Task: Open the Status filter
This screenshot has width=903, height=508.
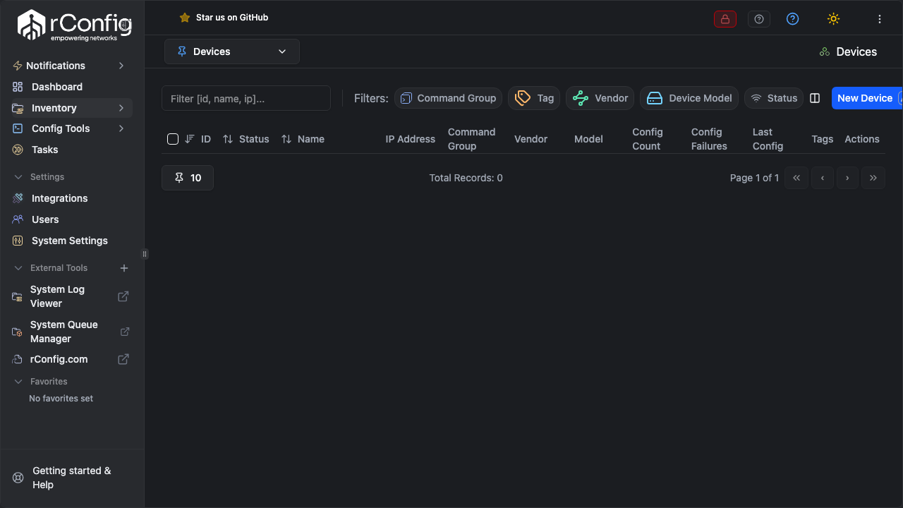Action: pos(774,98)
